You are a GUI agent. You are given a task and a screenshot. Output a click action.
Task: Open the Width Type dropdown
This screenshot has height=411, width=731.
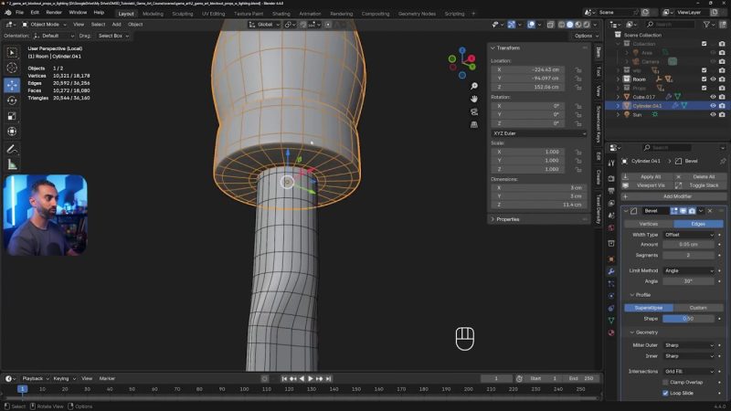[x=689, y=235]
